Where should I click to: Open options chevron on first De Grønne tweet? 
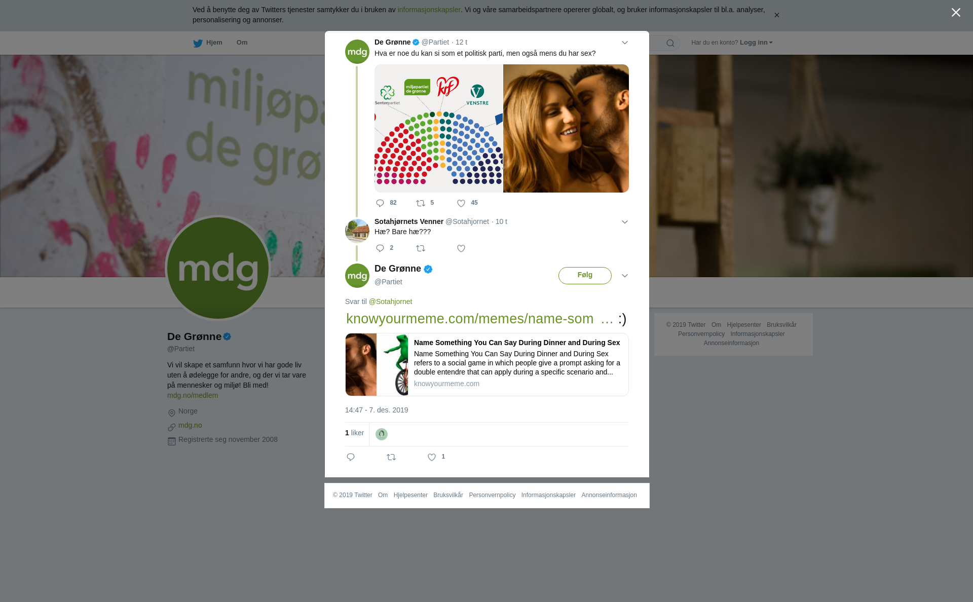(625, 43)
